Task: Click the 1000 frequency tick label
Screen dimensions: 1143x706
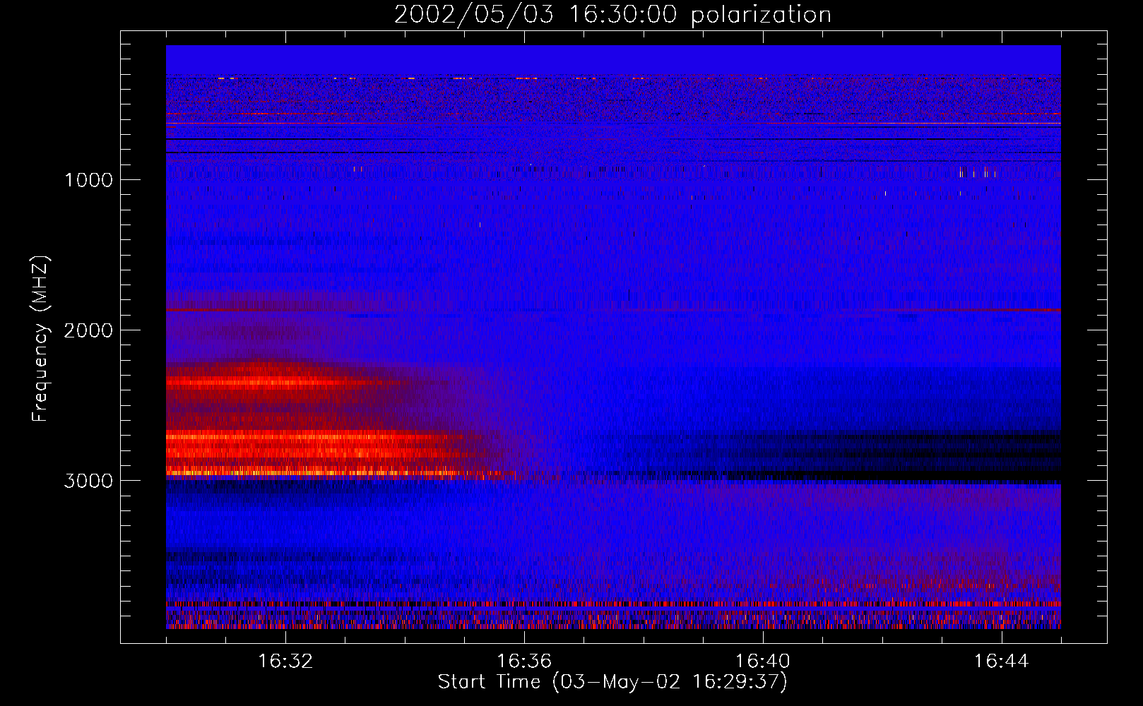Action: point(88,179)
